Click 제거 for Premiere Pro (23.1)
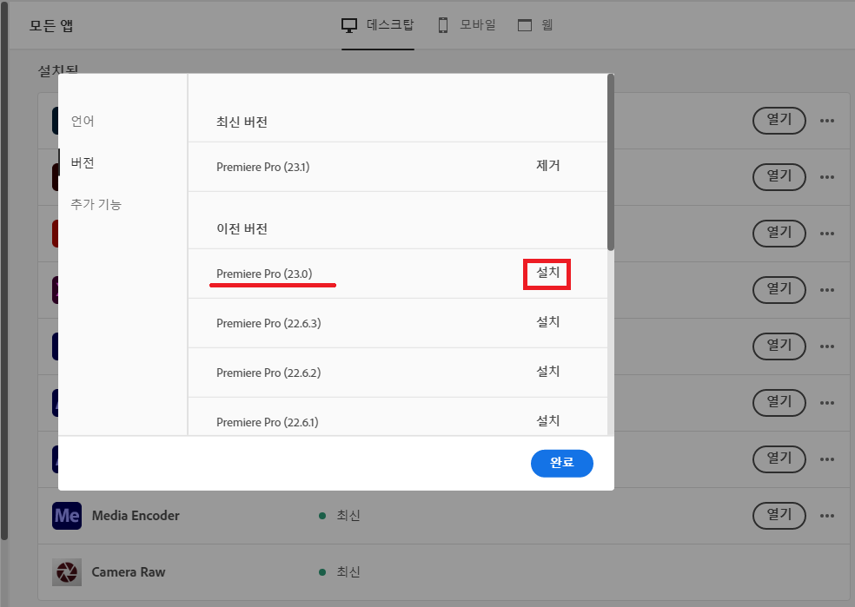The width and height of the screenshot is (855, 607). pyautogui.click(x=548, y=166)
